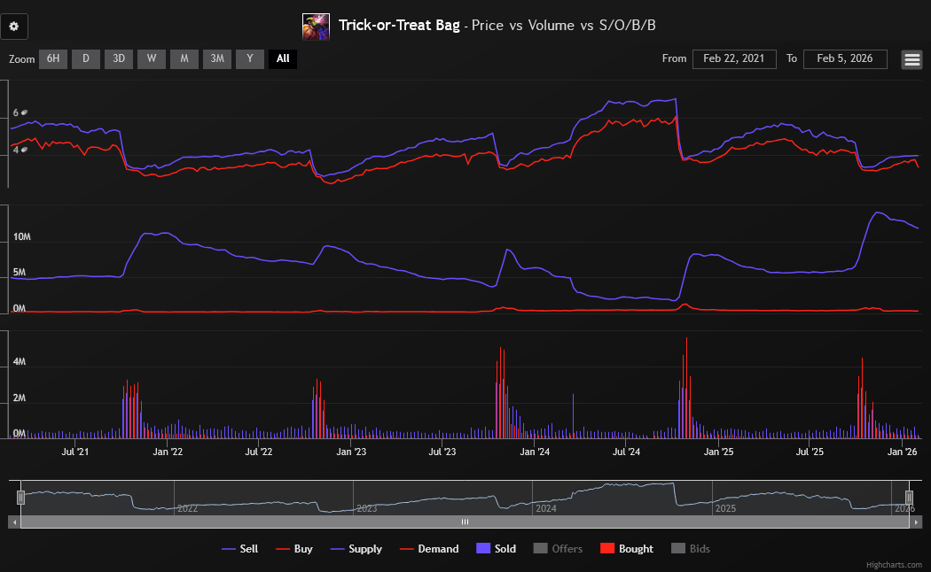
Task: Click the Jul '24 x-axis label
Action: pos(626,452)
